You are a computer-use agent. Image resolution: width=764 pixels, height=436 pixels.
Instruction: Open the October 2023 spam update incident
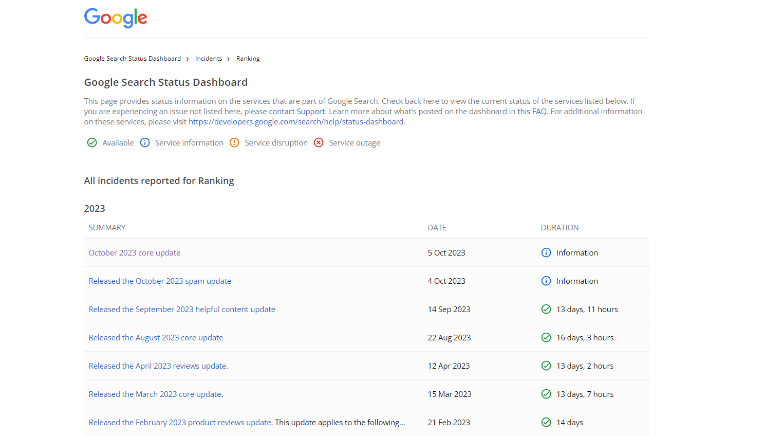point(160,281)
